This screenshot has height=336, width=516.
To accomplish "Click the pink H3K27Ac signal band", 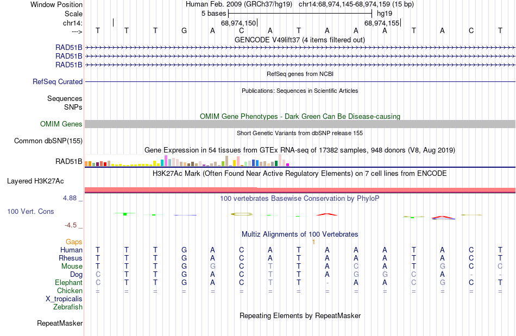I will pyautogui.click(x=300, y=189).
